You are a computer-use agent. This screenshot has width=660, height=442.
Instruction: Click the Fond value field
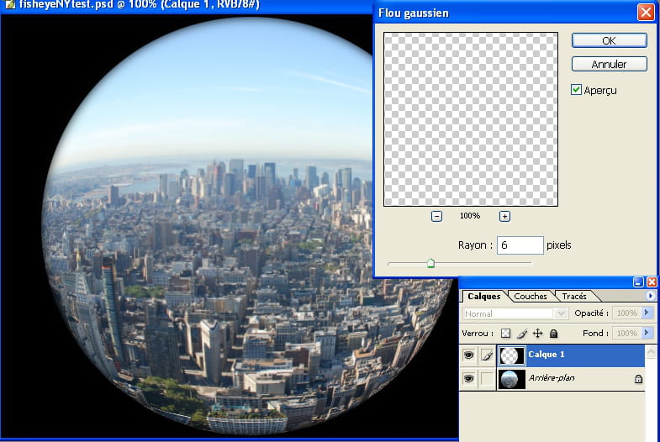coord(626,333)
